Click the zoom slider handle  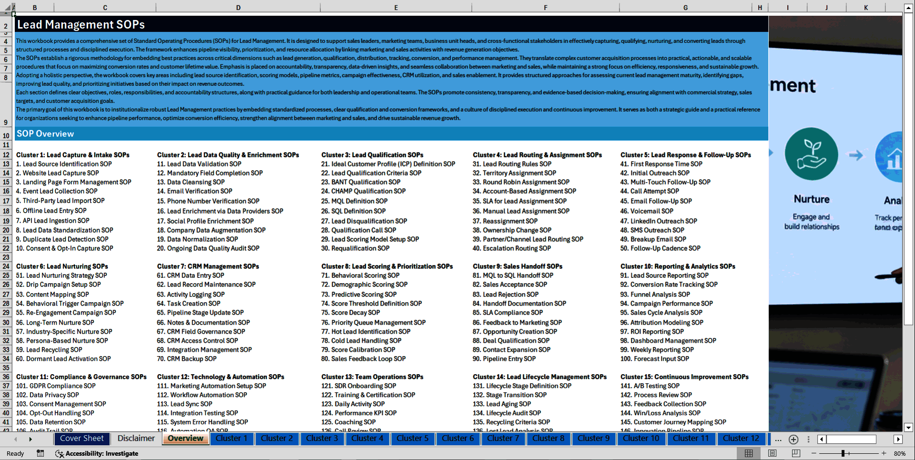click(843, 453)
